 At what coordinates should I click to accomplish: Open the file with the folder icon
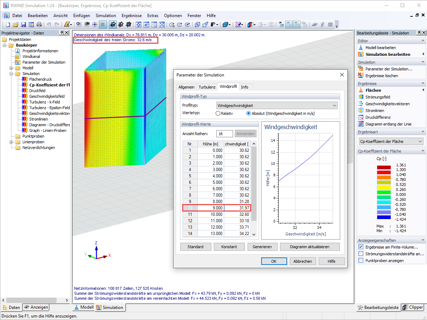tap(16, 25)
